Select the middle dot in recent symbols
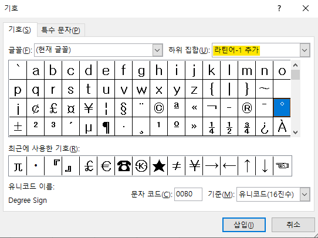Screen dimensions: 318x238 [x=35, y=166]
